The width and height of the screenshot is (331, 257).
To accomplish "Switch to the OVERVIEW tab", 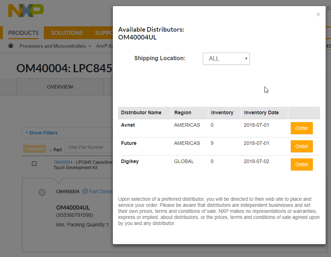I will (60, 87).
